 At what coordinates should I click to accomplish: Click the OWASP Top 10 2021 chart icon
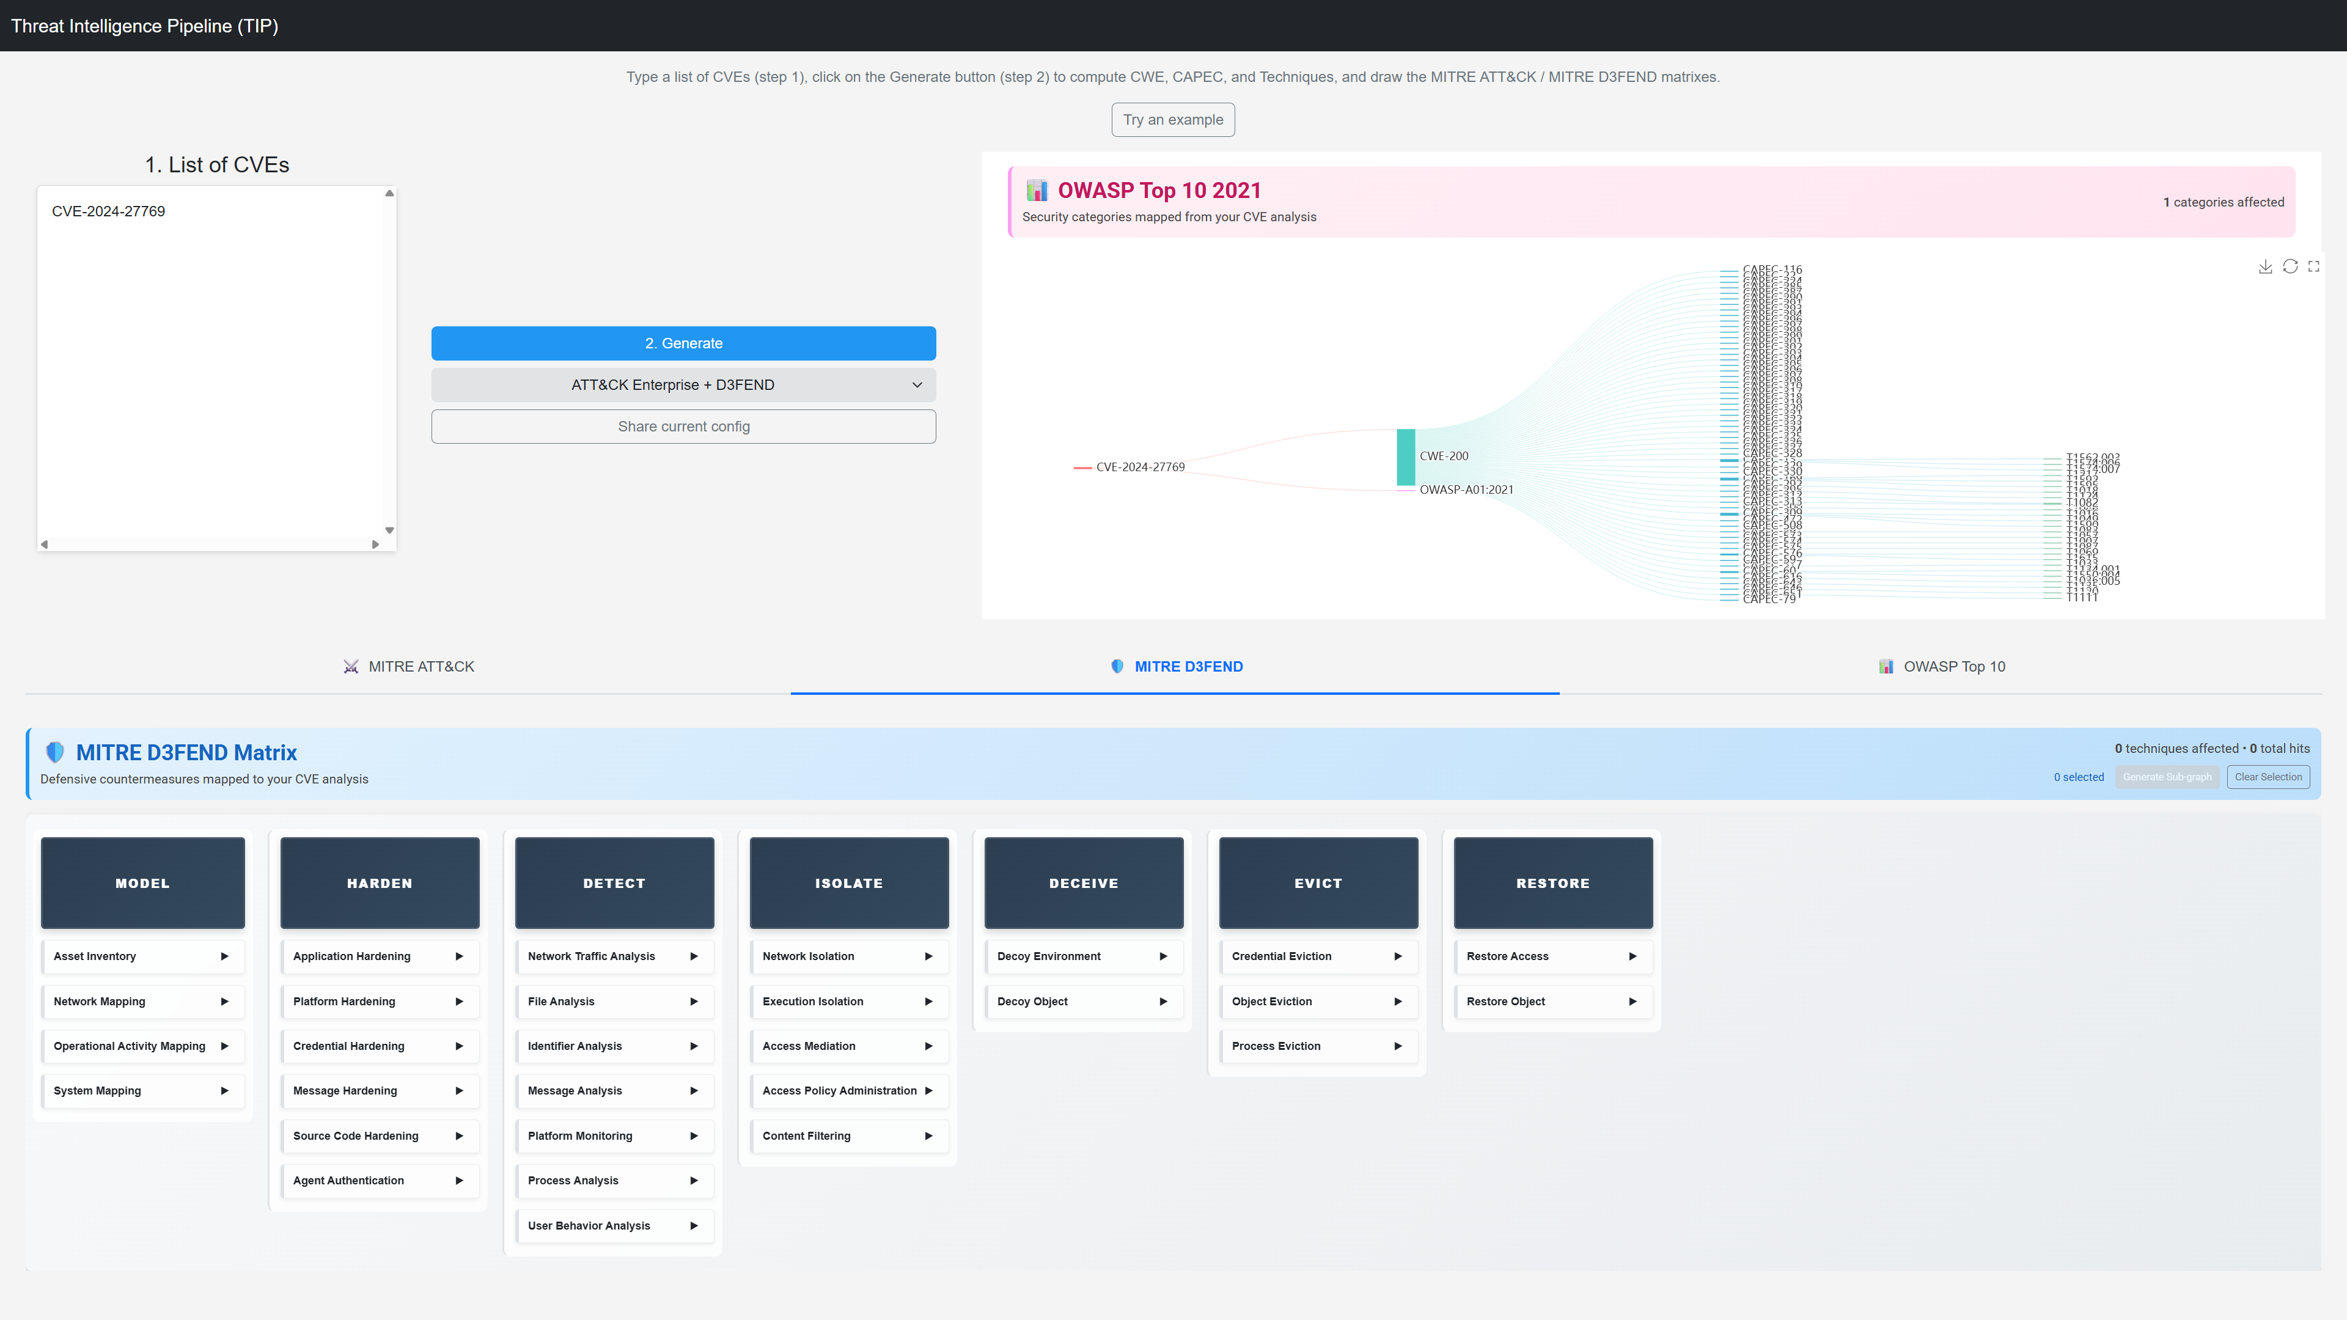pyautogui.click(x=1037, y=191)
